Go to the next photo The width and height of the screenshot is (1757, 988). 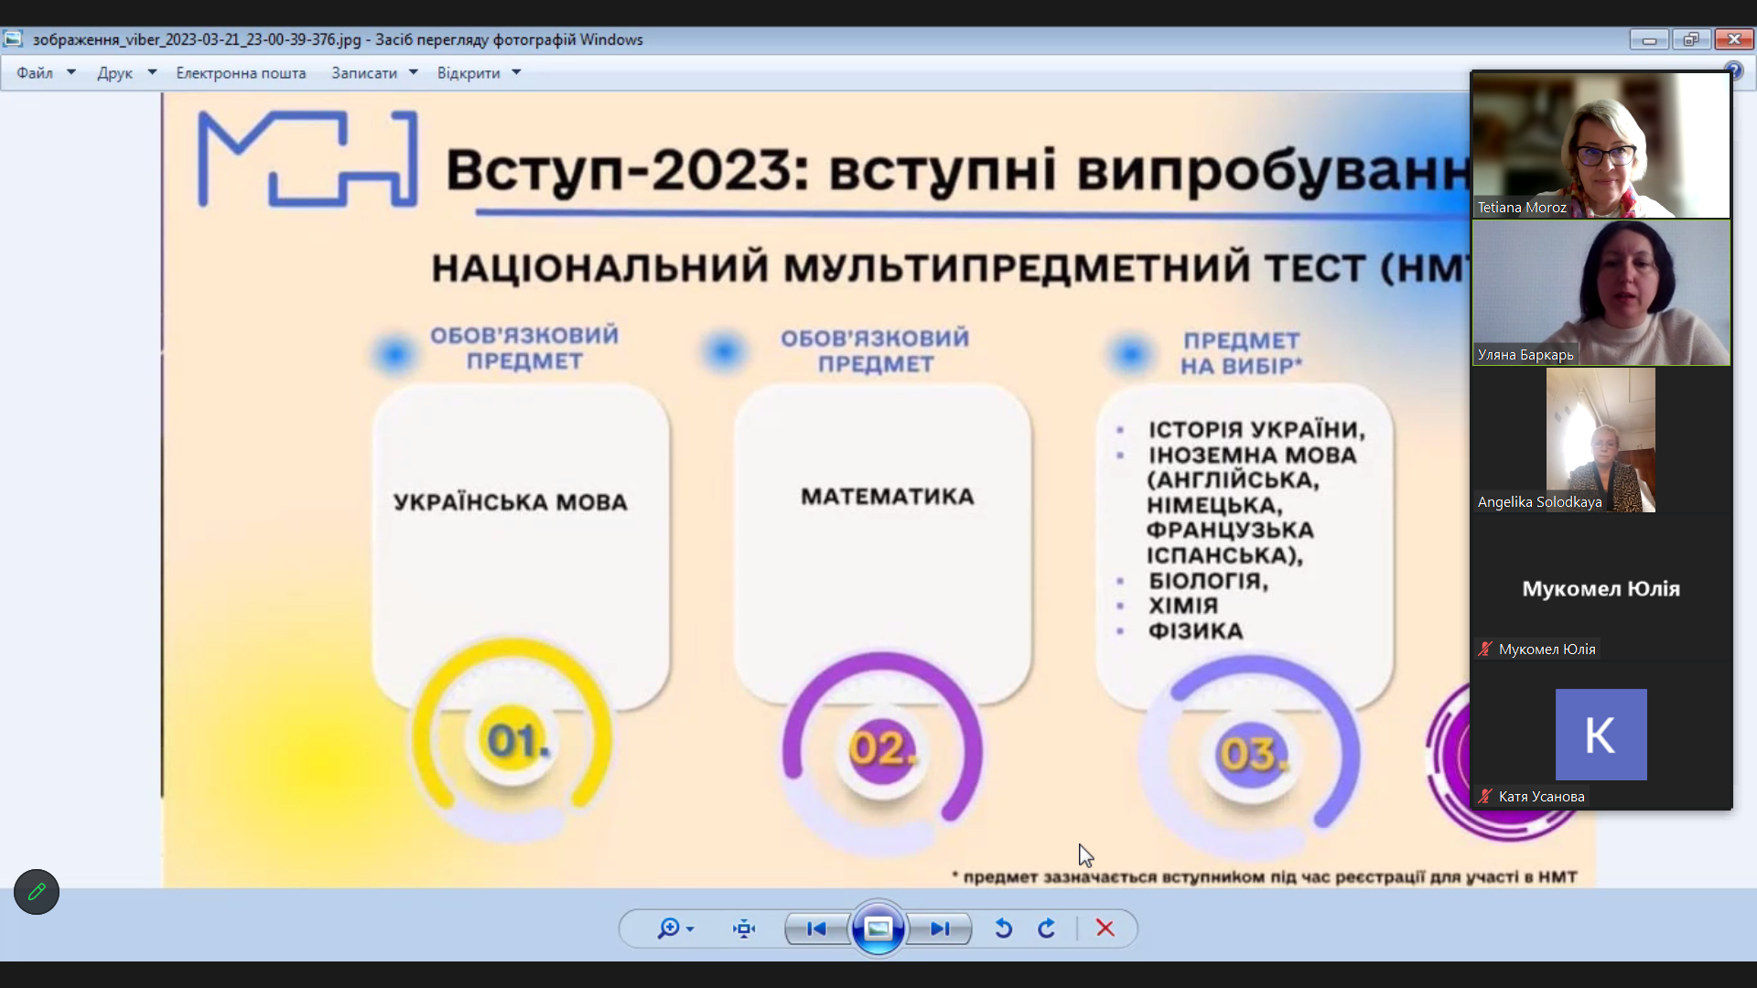(940, 929)
